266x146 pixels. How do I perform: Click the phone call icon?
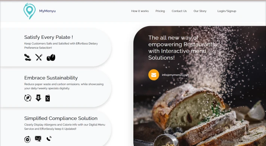(x=49, y=139)
